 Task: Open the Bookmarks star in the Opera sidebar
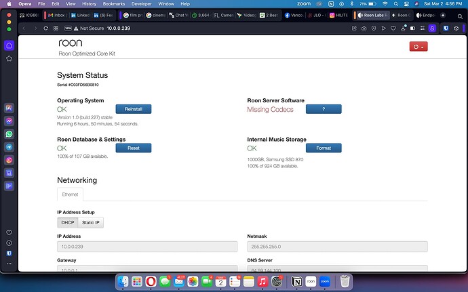click(9, 58)
